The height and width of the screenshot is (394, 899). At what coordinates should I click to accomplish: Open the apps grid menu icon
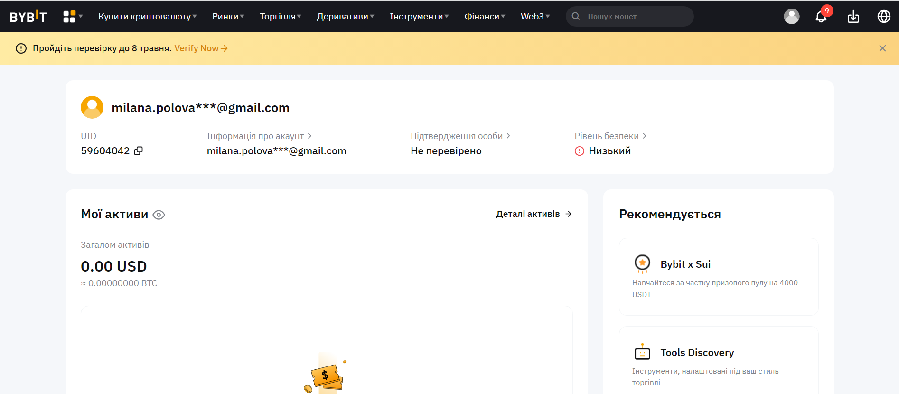click(x=69, y=17)
